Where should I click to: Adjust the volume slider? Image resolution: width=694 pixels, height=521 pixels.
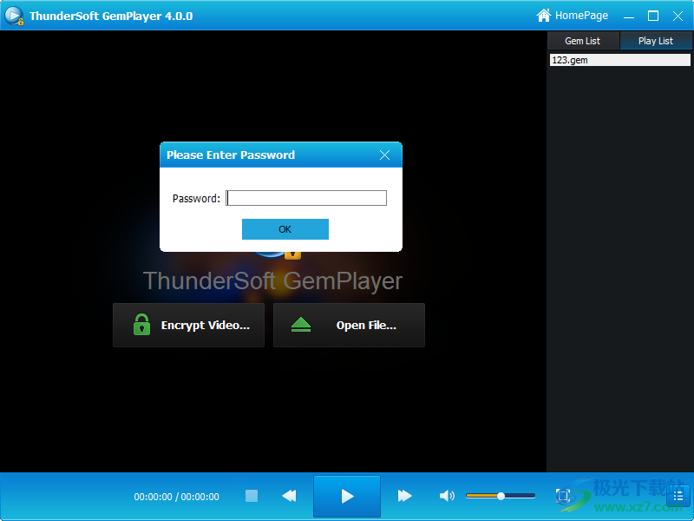click(x=501, y=496)
